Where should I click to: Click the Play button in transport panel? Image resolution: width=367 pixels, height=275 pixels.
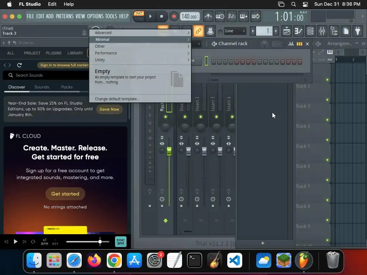point(151,16)
